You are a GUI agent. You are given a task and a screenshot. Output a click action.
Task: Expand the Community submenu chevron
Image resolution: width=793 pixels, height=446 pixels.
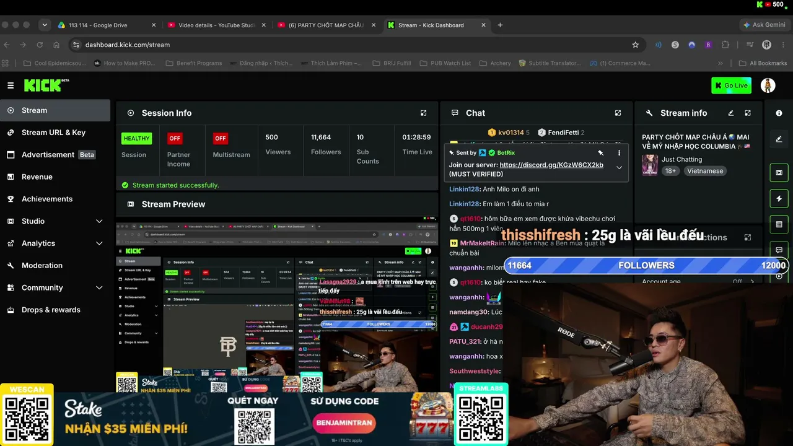point(99,287)
